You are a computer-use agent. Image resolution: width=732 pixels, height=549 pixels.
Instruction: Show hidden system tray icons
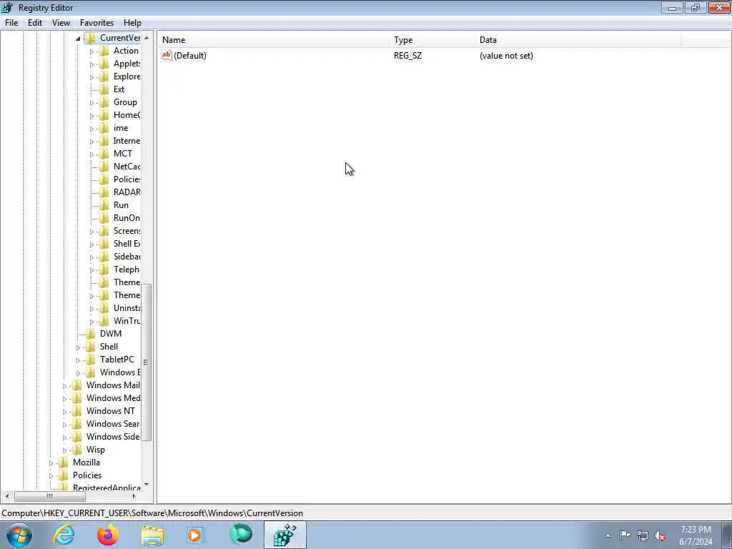[x=608, y=535]
